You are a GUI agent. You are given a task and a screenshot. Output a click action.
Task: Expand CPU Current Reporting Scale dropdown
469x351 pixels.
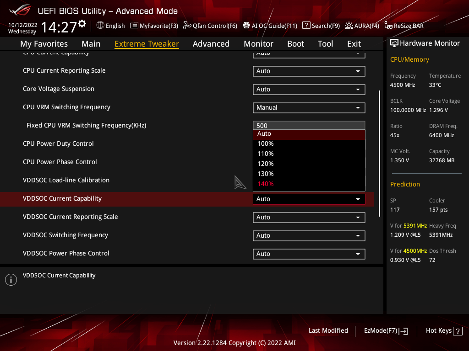(309, 71)
